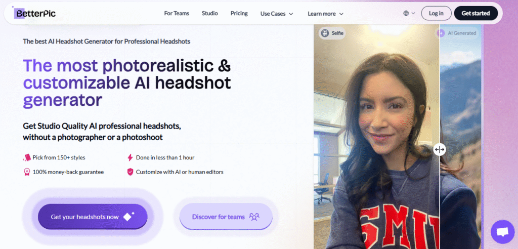
Task: Click the lightning bolt speed icon
Action: [130, 157]
